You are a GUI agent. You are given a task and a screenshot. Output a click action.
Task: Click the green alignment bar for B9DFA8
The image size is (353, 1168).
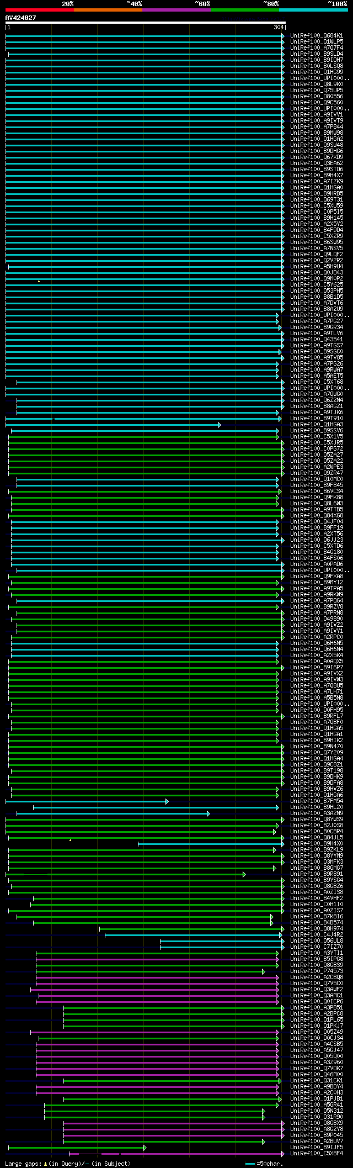[146, 783]
